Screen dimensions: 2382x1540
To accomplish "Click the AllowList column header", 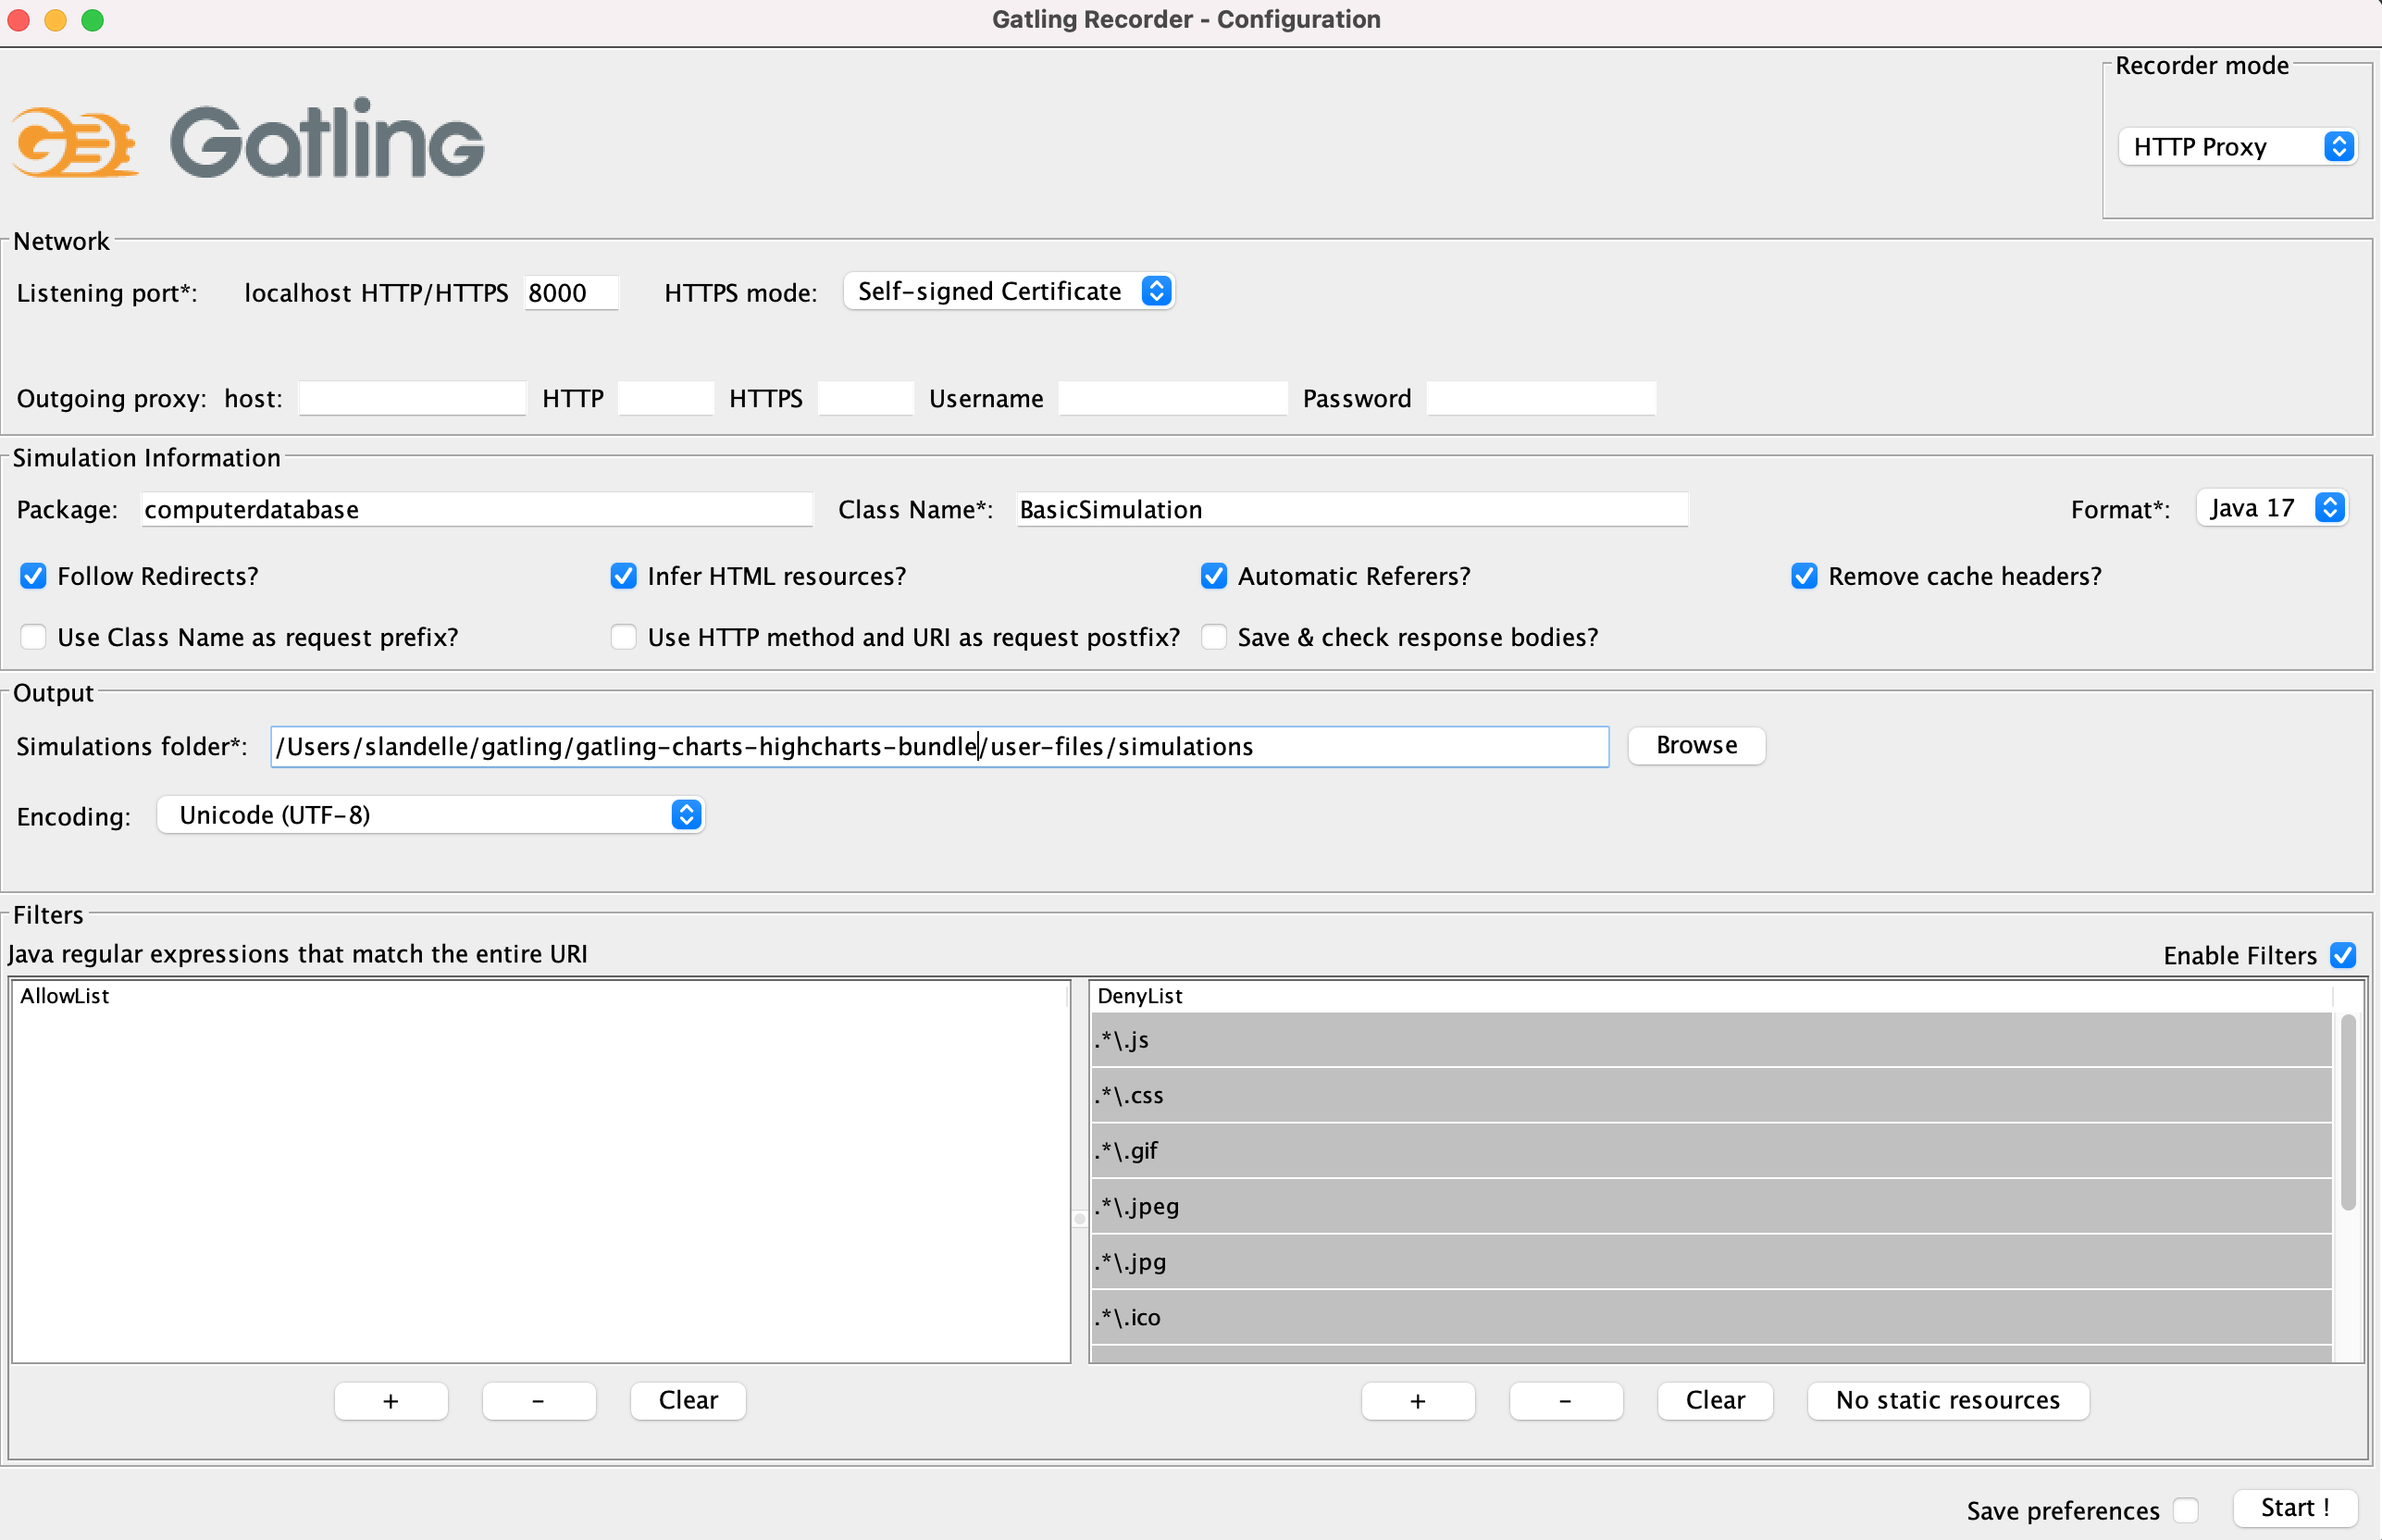I will click(540, 996).
